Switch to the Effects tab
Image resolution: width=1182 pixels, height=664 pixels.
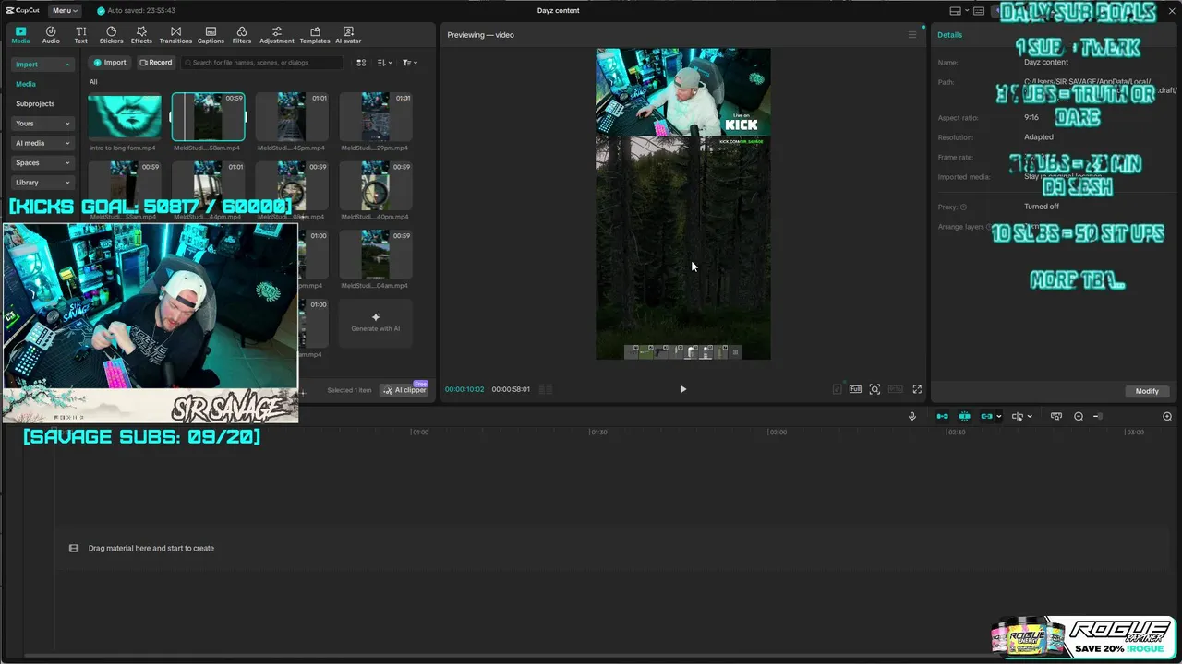coord(141,35)
